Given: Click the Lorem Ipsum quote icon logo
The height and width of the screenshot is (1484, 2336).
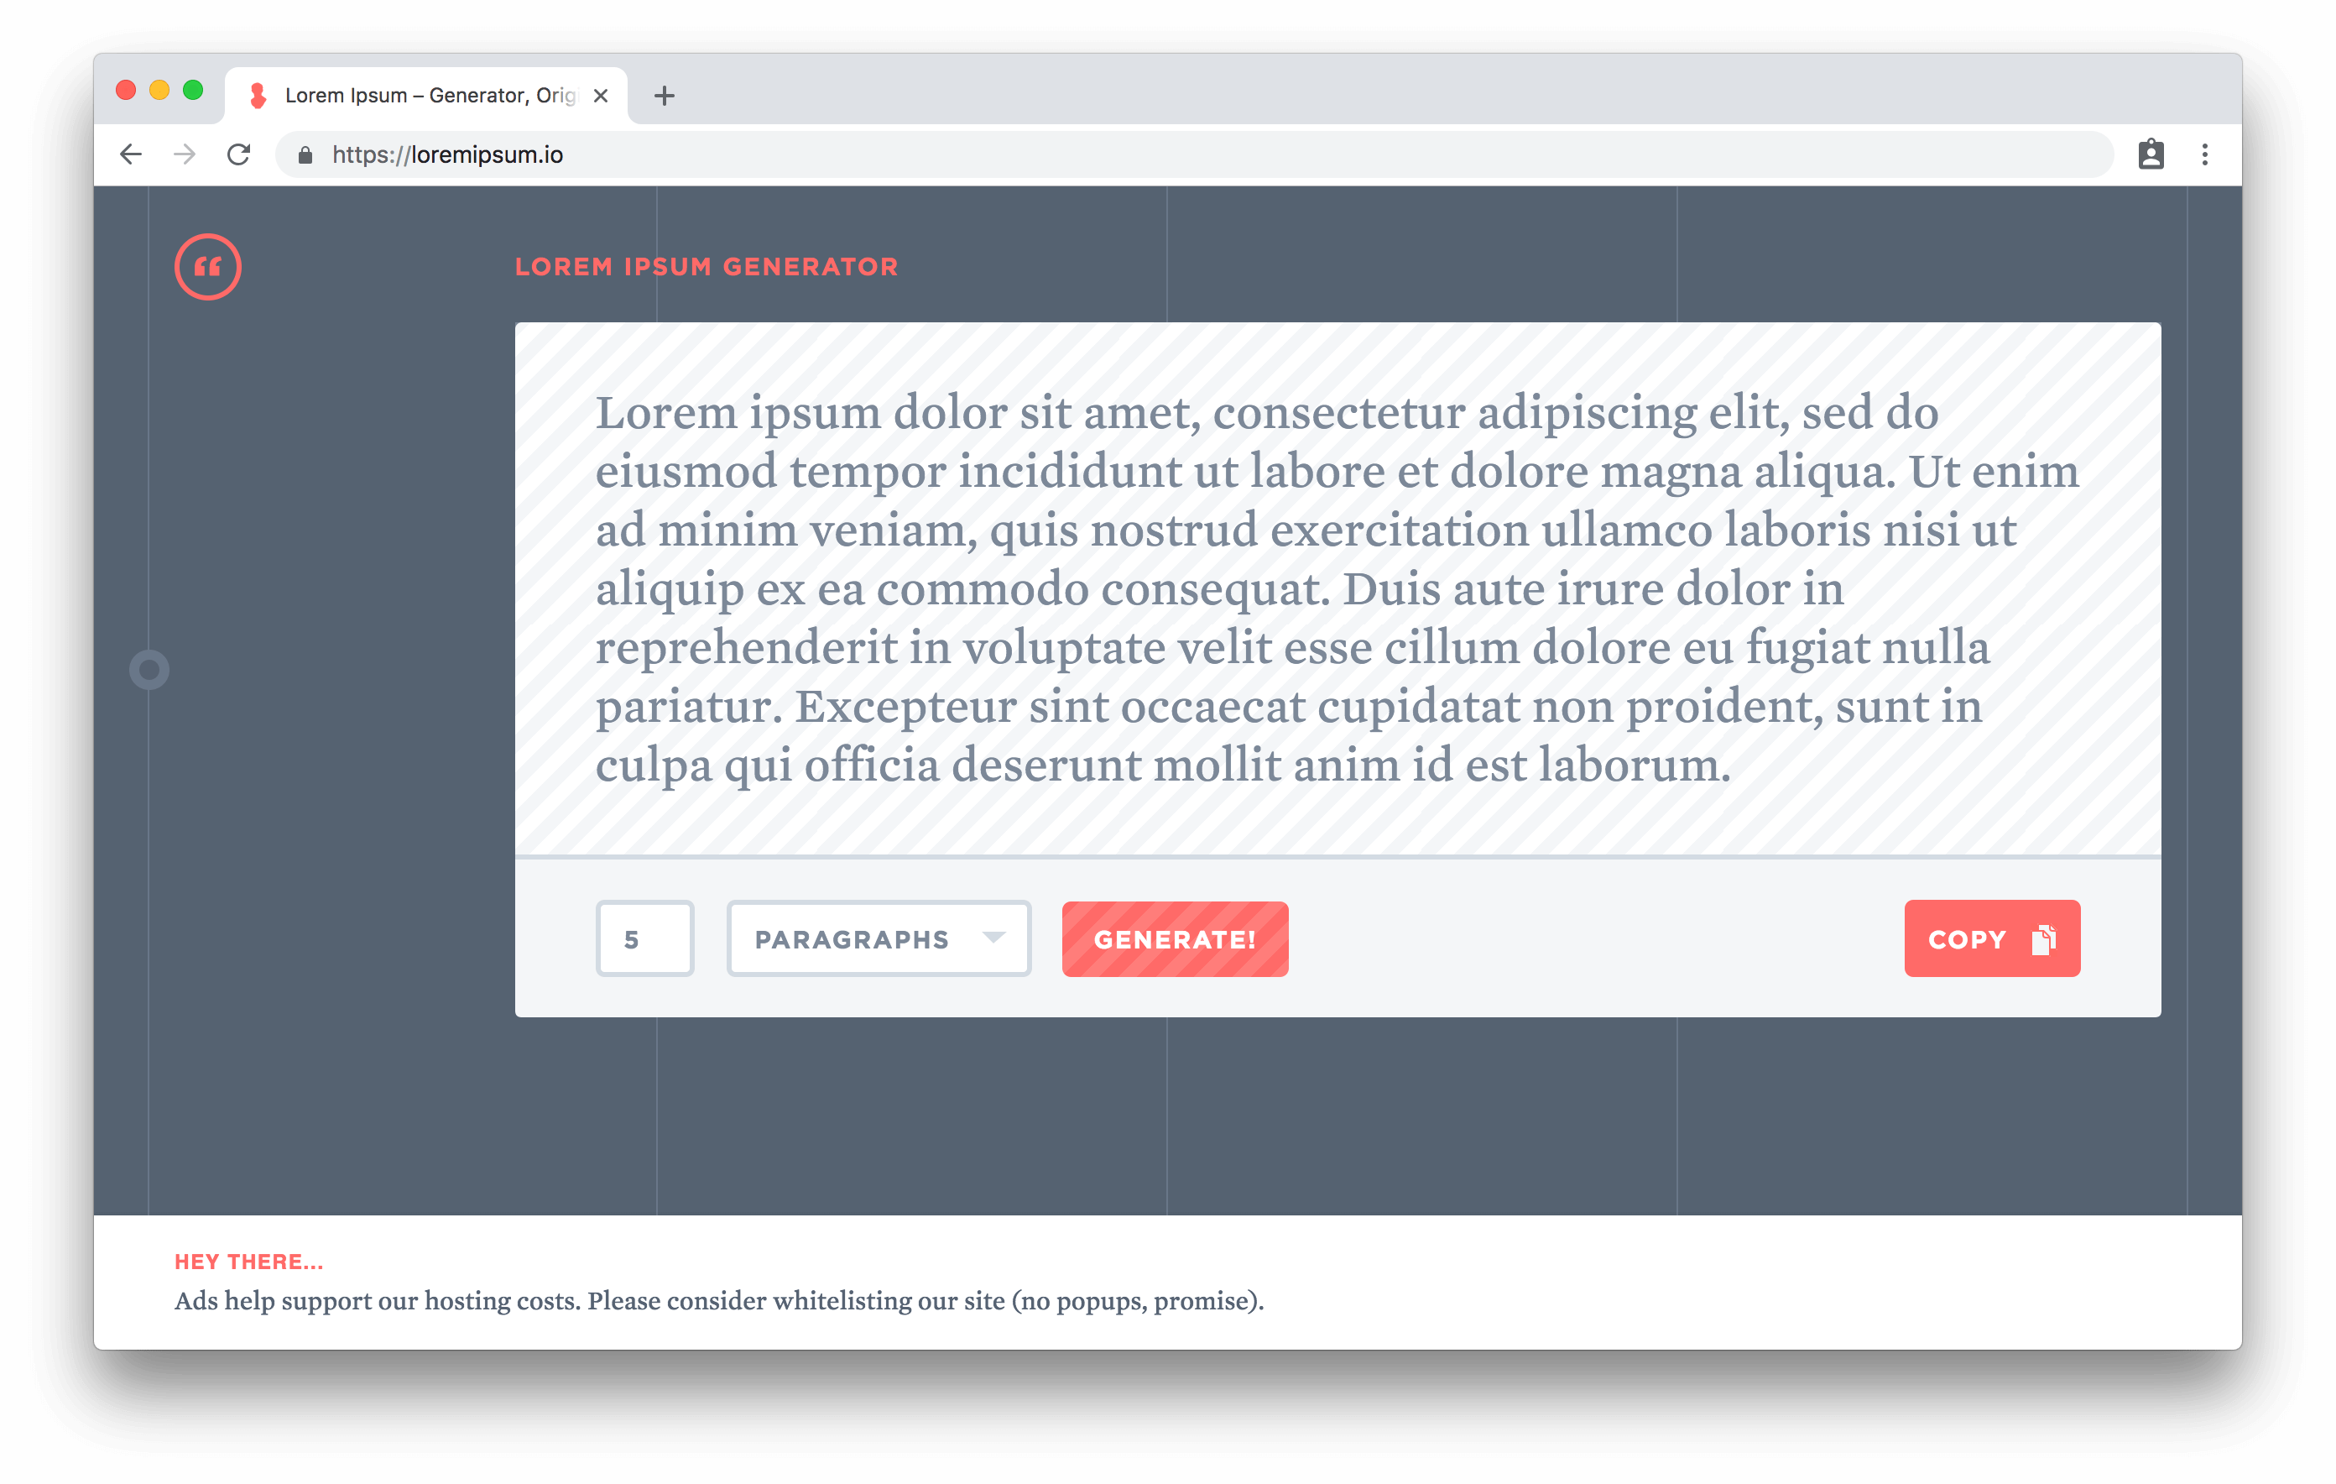Looking at the screenshot, I should (208, 266).
